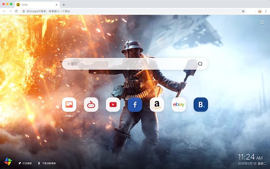Close the QTab tab
This screenshot has height=169, width=270.
tap(57, 5)
